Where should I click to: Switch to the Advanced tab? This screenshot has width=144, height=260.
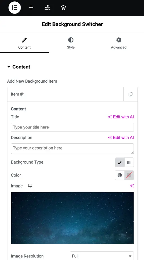tap(119, 43)
